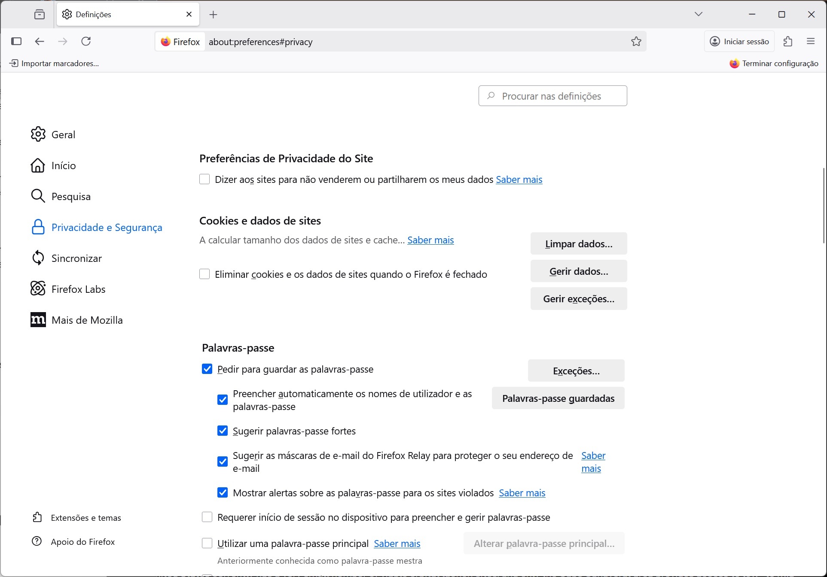Viewport: 827px width, 577px height.
Task: Open Firefox View tab icon
Action: pyautogui.click(x=40, y=15)
